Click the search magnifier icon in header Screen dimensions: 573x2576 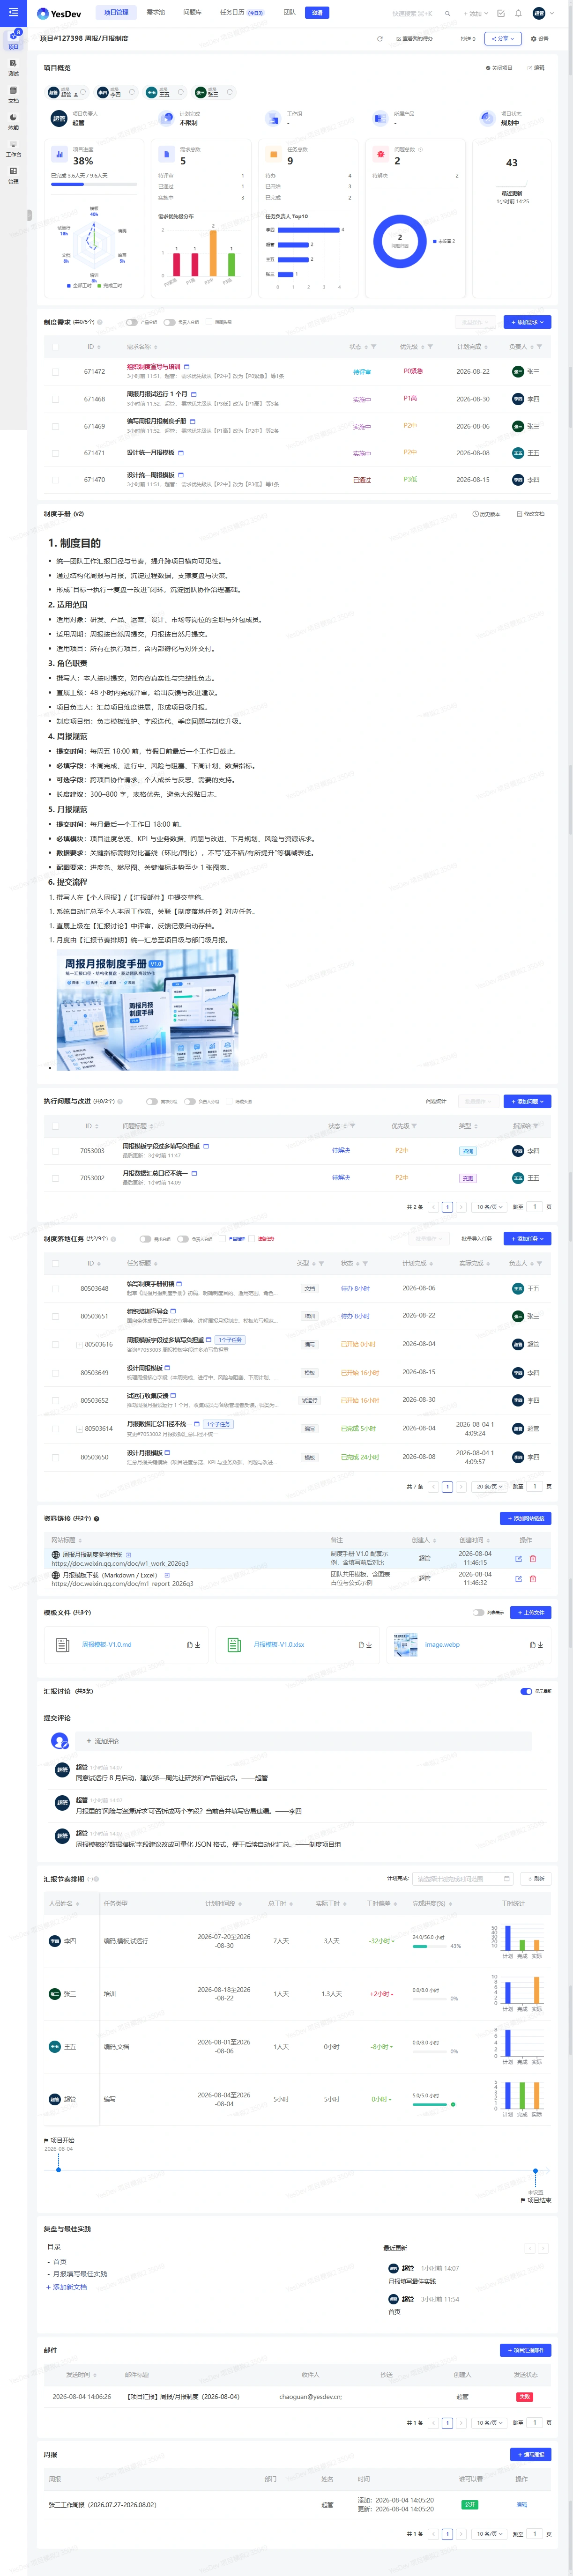pos(447,13)
